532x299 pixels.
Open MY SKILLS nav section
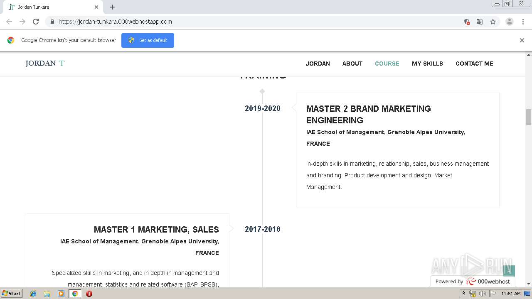(x=427, y=64)
